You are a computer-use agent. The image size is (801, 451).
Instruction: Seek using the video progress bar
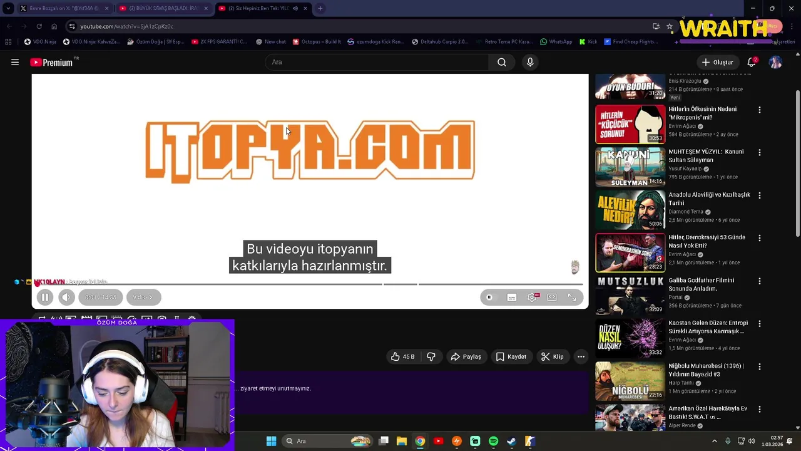coord(310,284)
